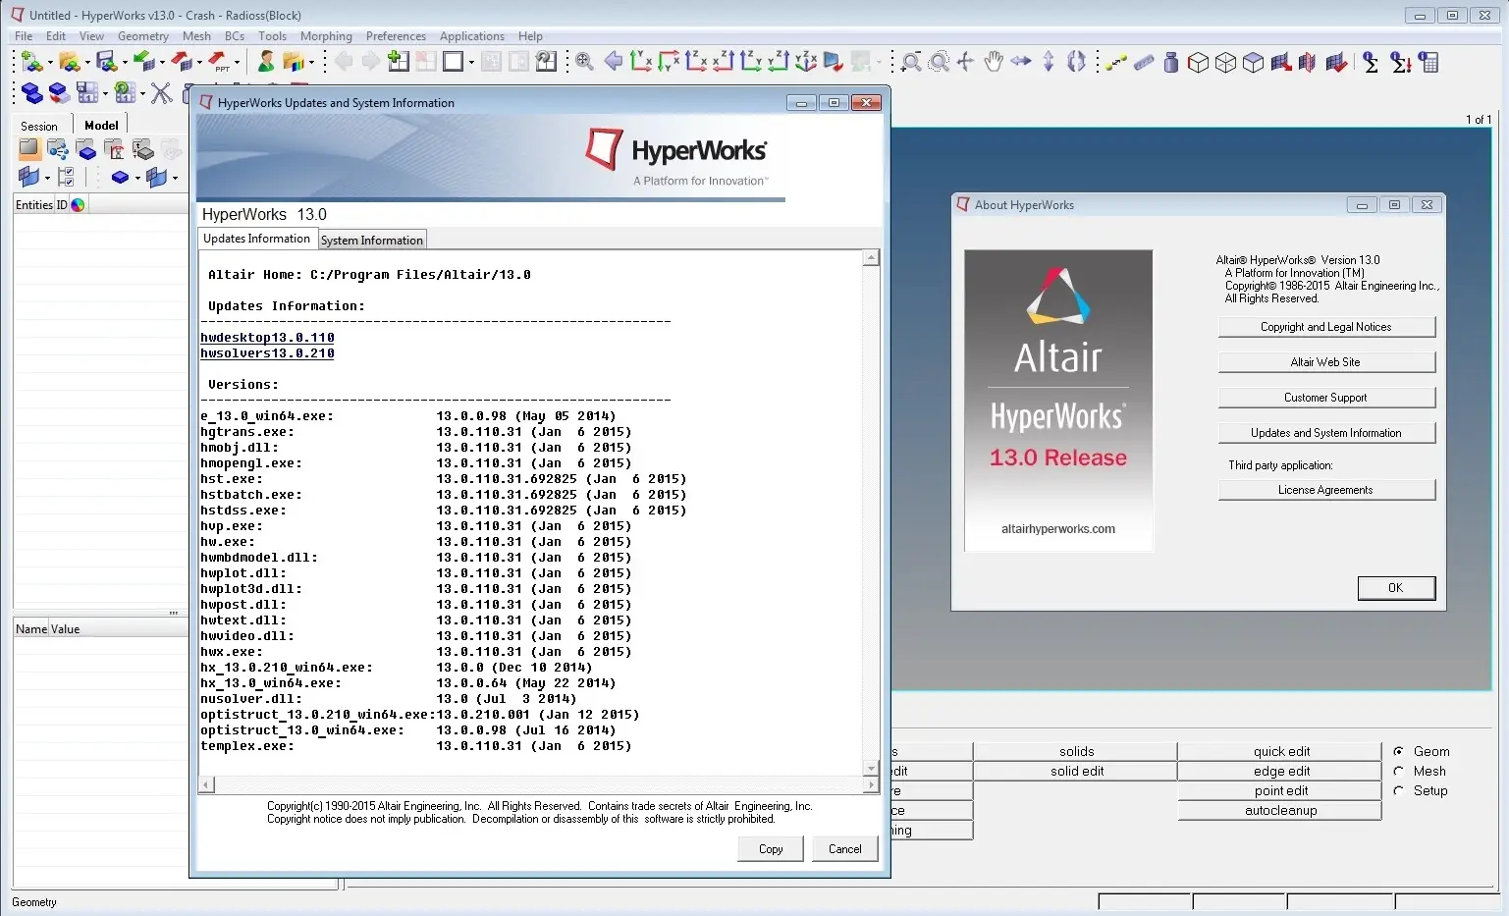
Task: Click the Customer Support button
Action: (1326, 398)
